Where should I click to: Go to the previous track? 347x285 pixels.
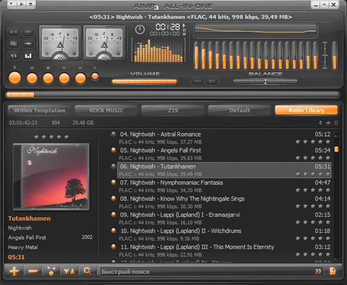click(64, 78)
